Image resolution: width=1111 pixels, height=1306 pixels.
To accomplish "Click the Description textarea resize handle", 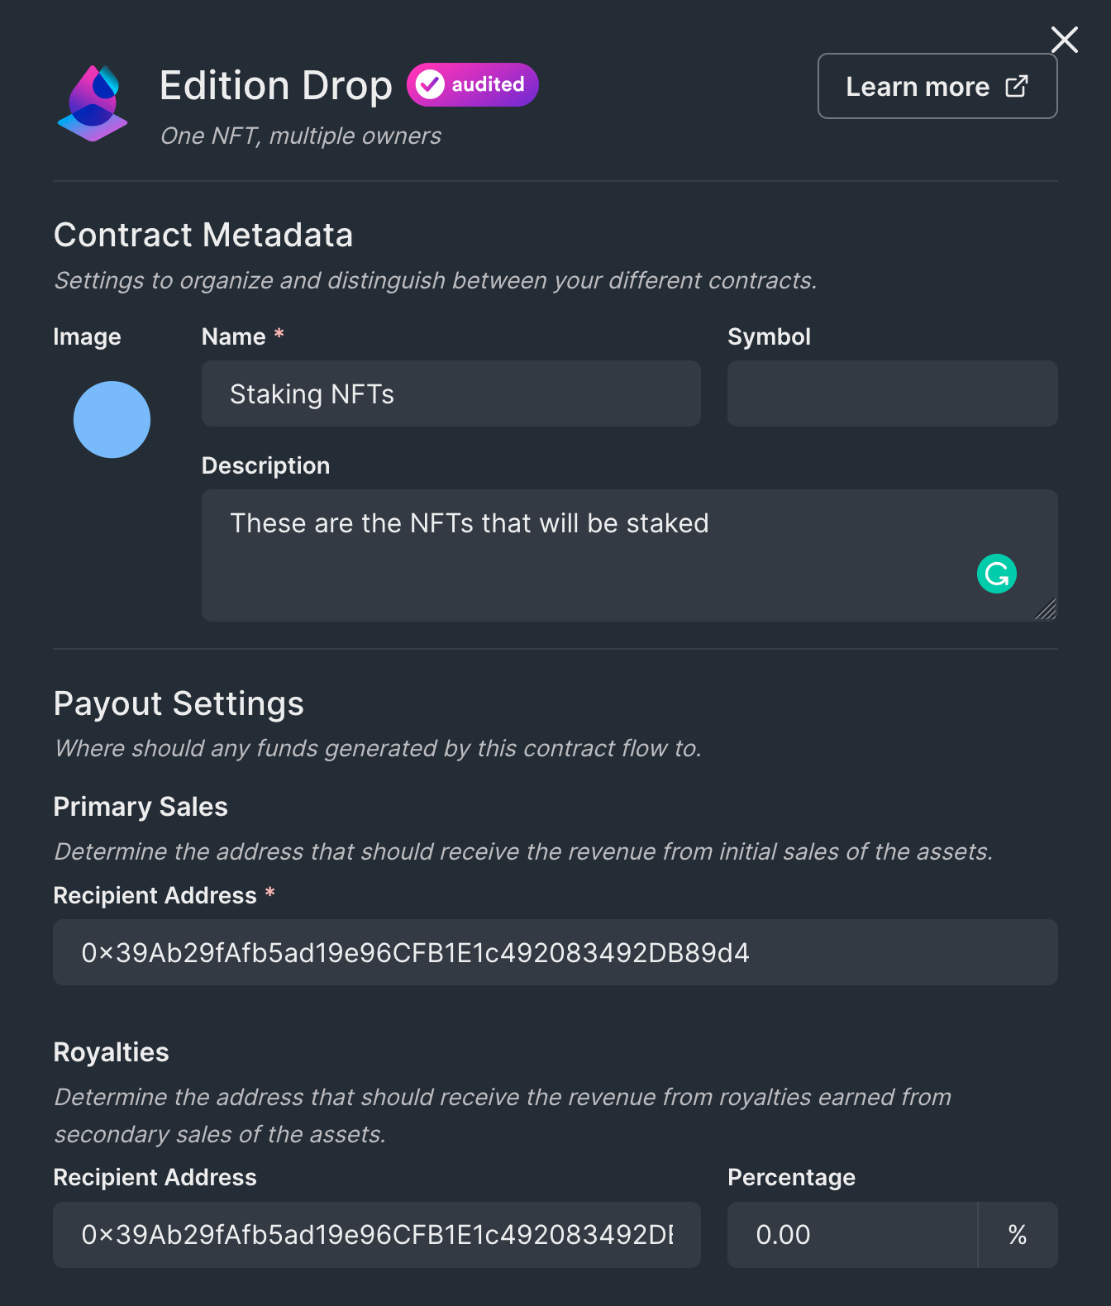I will tap(1047, 610).
